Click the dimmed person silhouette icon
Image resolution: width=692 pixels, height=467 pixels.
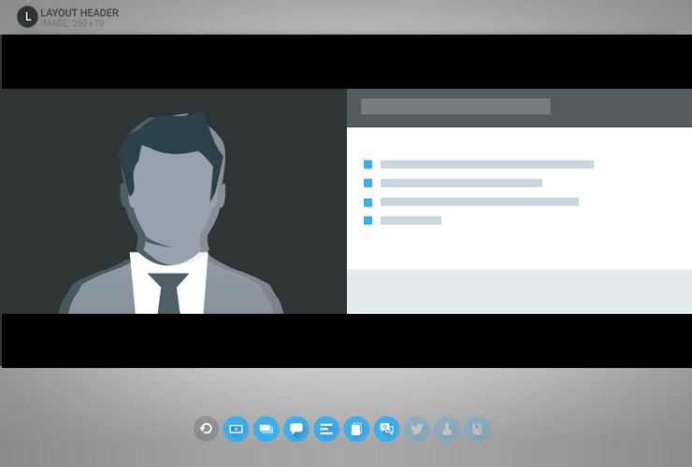447,429
